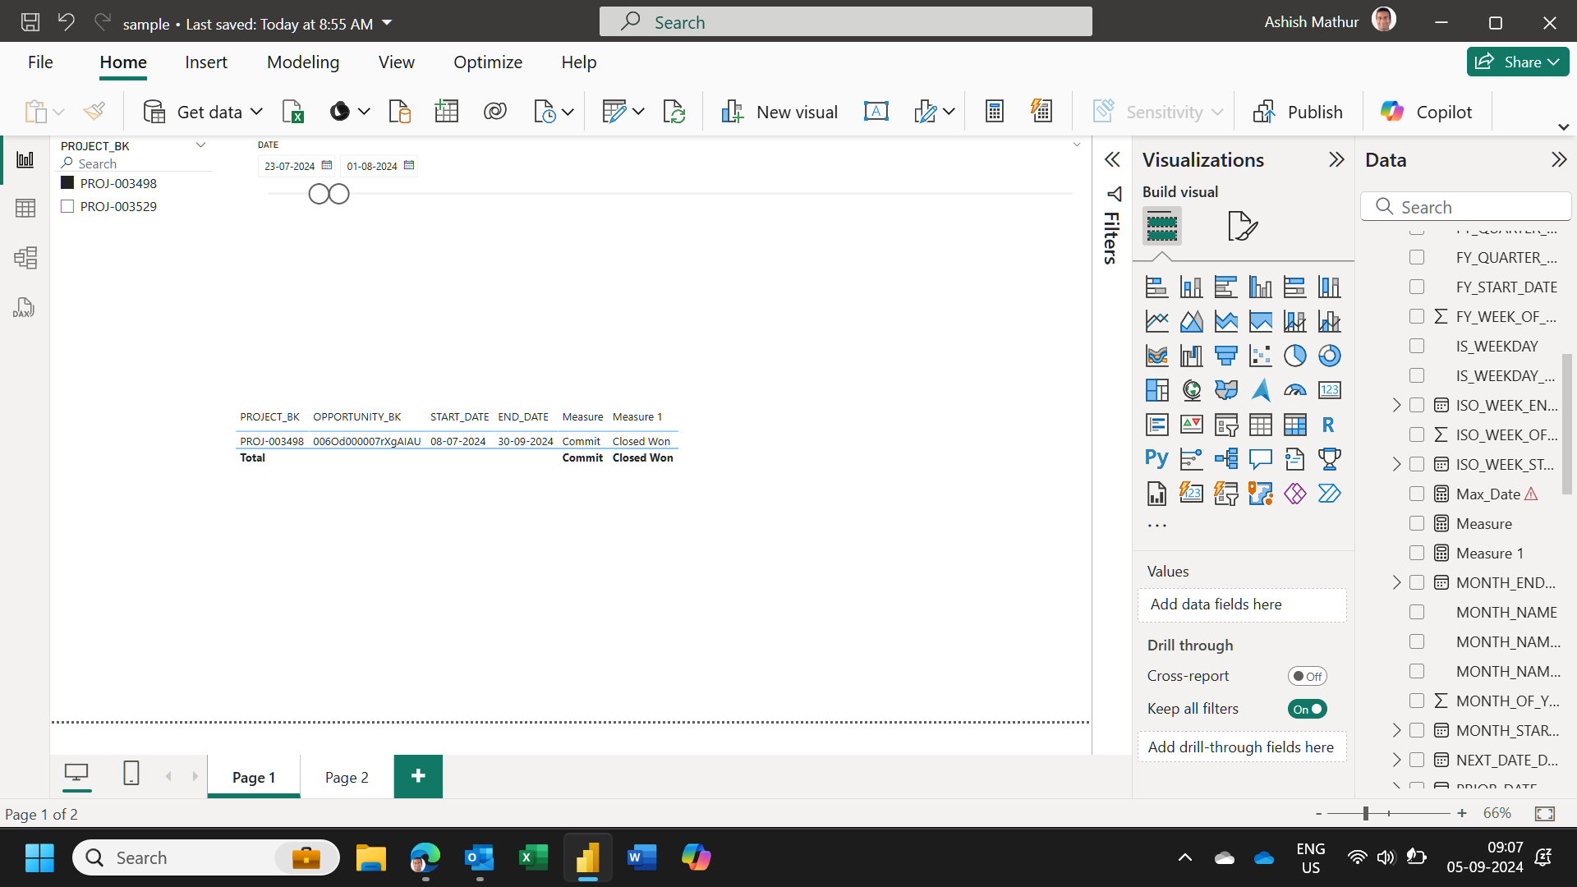Click the Publish button

[x=1299, y=112]
